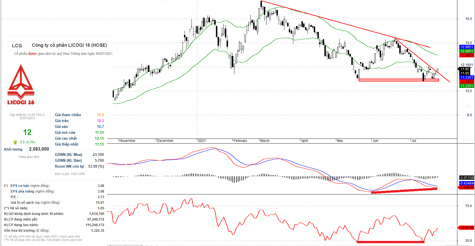Open 'Xem cách tính' link for EPS data
Viewport: 475px width, 246px height.
point(70,236)
